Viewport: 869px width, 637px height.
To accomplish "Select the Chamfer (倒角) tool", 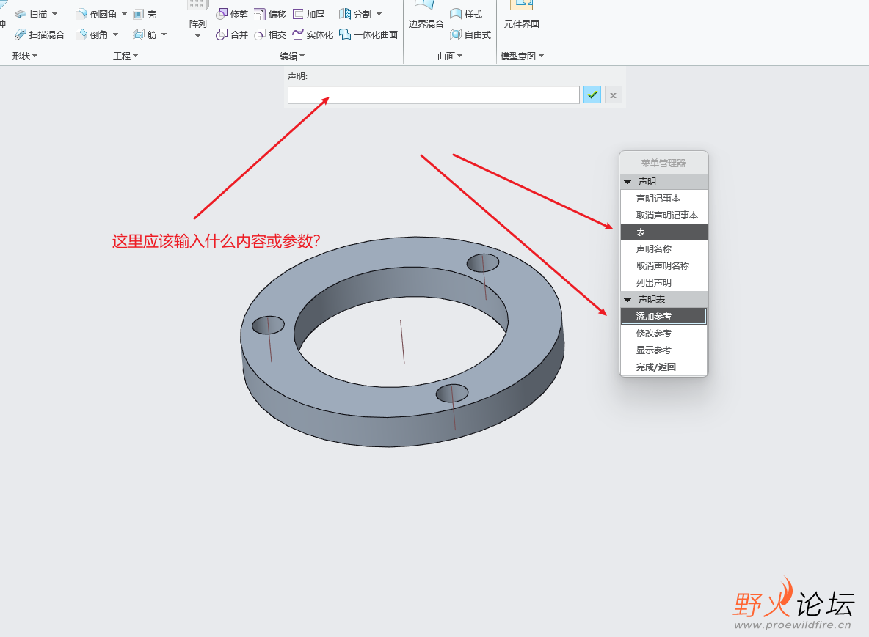I will pyautogui.click(x=92, y=34).
